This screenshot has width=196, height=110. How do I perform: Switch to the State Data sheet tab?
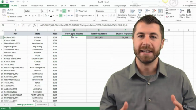42,105
